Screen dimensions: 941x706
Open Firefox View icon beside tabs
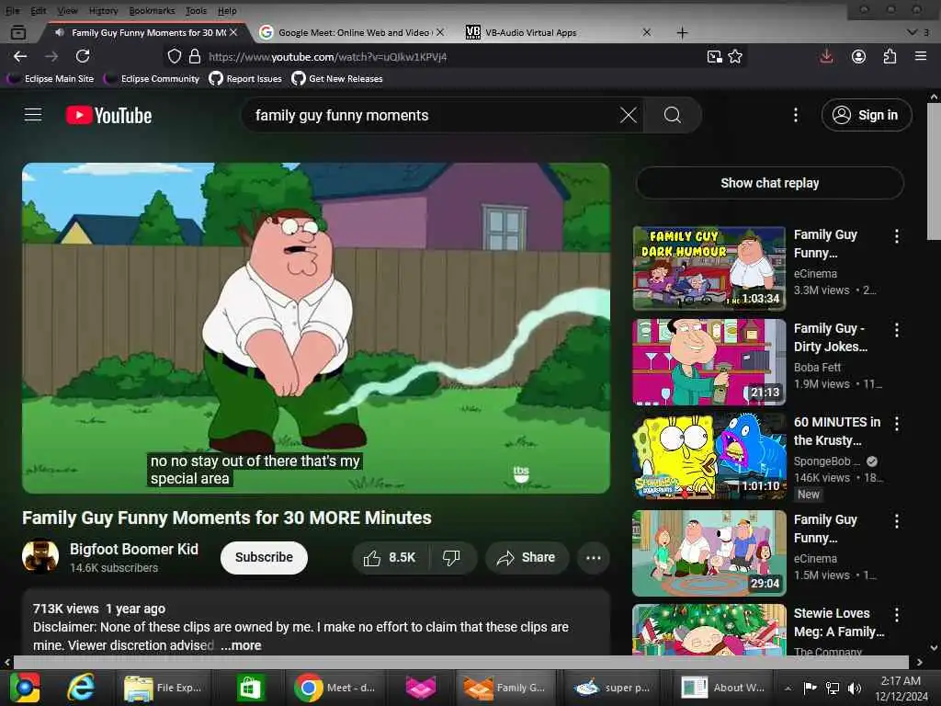pos(18,32)
